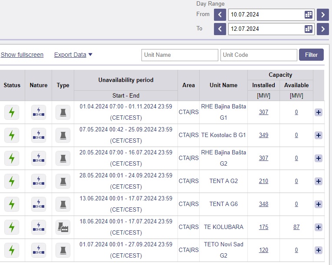
Task: Click Show fullscreen link
Action: click(x=22, y=55)
